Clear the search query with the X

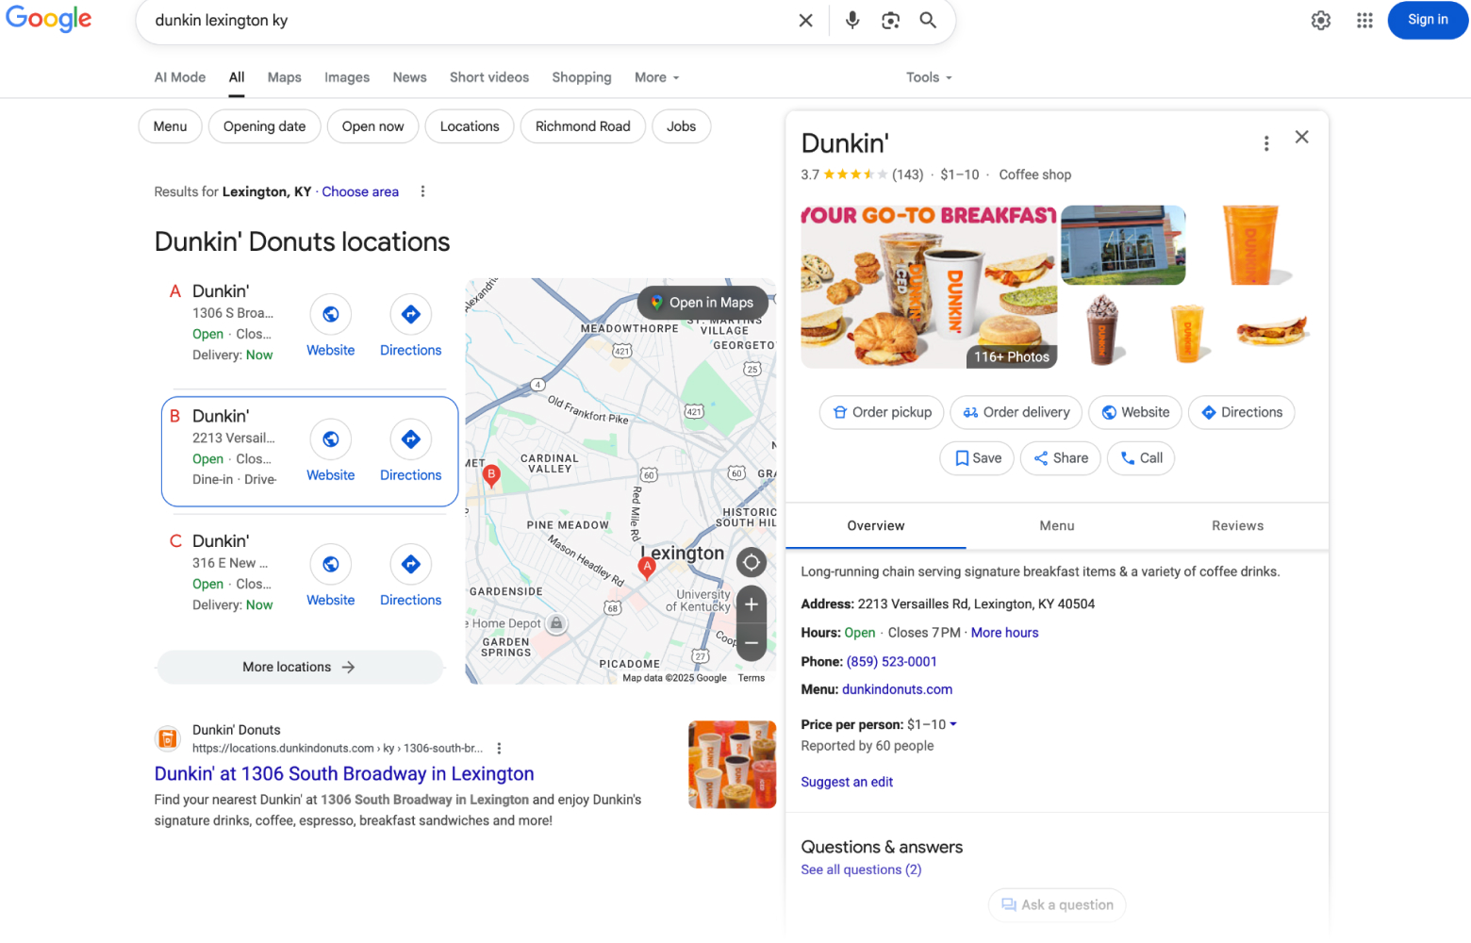point(805,20)
